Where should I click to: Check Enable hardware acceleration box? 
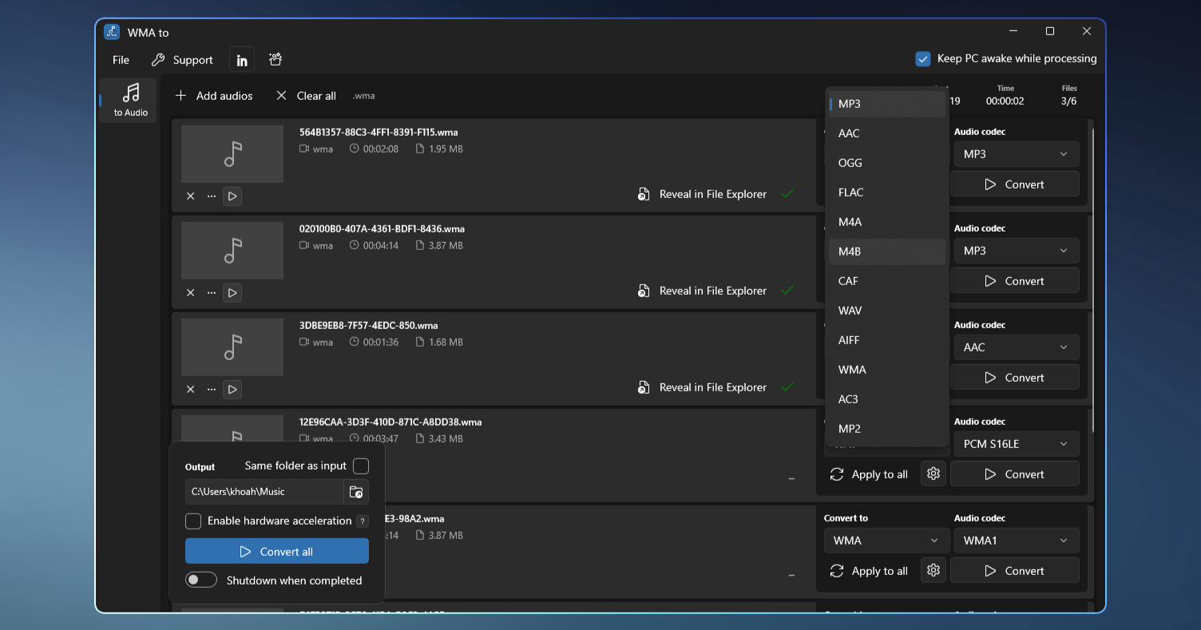193,521
